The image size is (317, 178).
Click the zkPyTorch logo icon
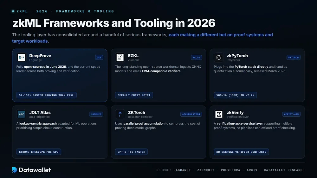click(219, 57)
